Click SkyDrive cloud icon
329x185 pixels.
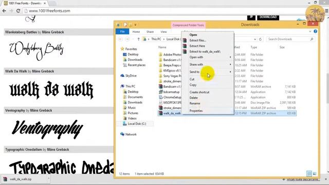(122, 76)
